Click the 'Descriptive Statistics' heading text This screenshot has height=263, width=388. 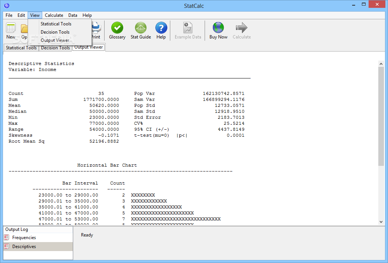click(x=41, y=64)
